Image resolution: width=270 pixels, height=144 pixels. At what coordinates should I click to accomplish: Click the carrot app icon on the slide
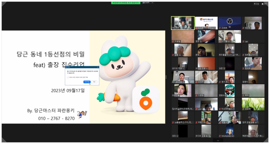coord(146,99)
